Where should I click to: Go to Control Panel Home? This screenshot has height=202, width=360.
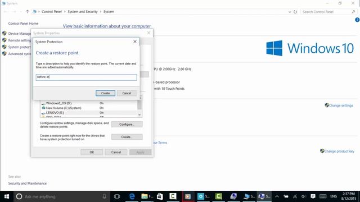point(23,24)
